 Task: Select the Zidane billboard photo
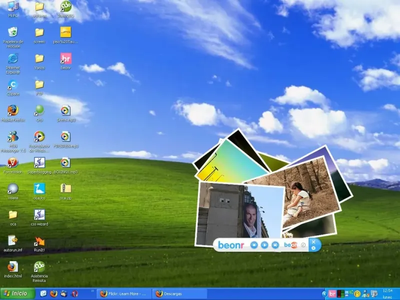tap(240, 213)
